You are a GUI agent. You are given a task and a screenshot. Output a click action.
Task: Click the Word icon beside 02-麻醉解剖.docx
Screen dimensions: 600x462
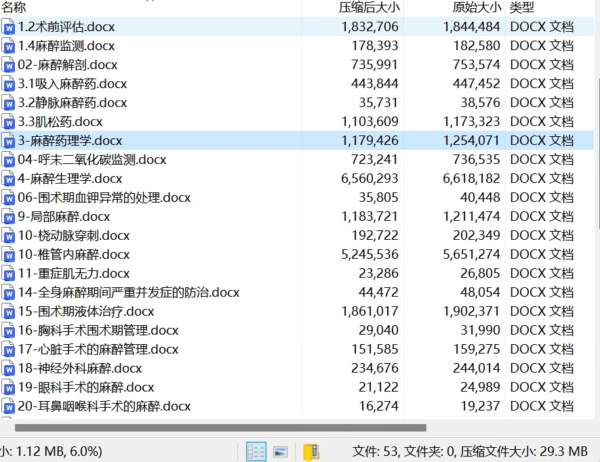tap(8, 64)
